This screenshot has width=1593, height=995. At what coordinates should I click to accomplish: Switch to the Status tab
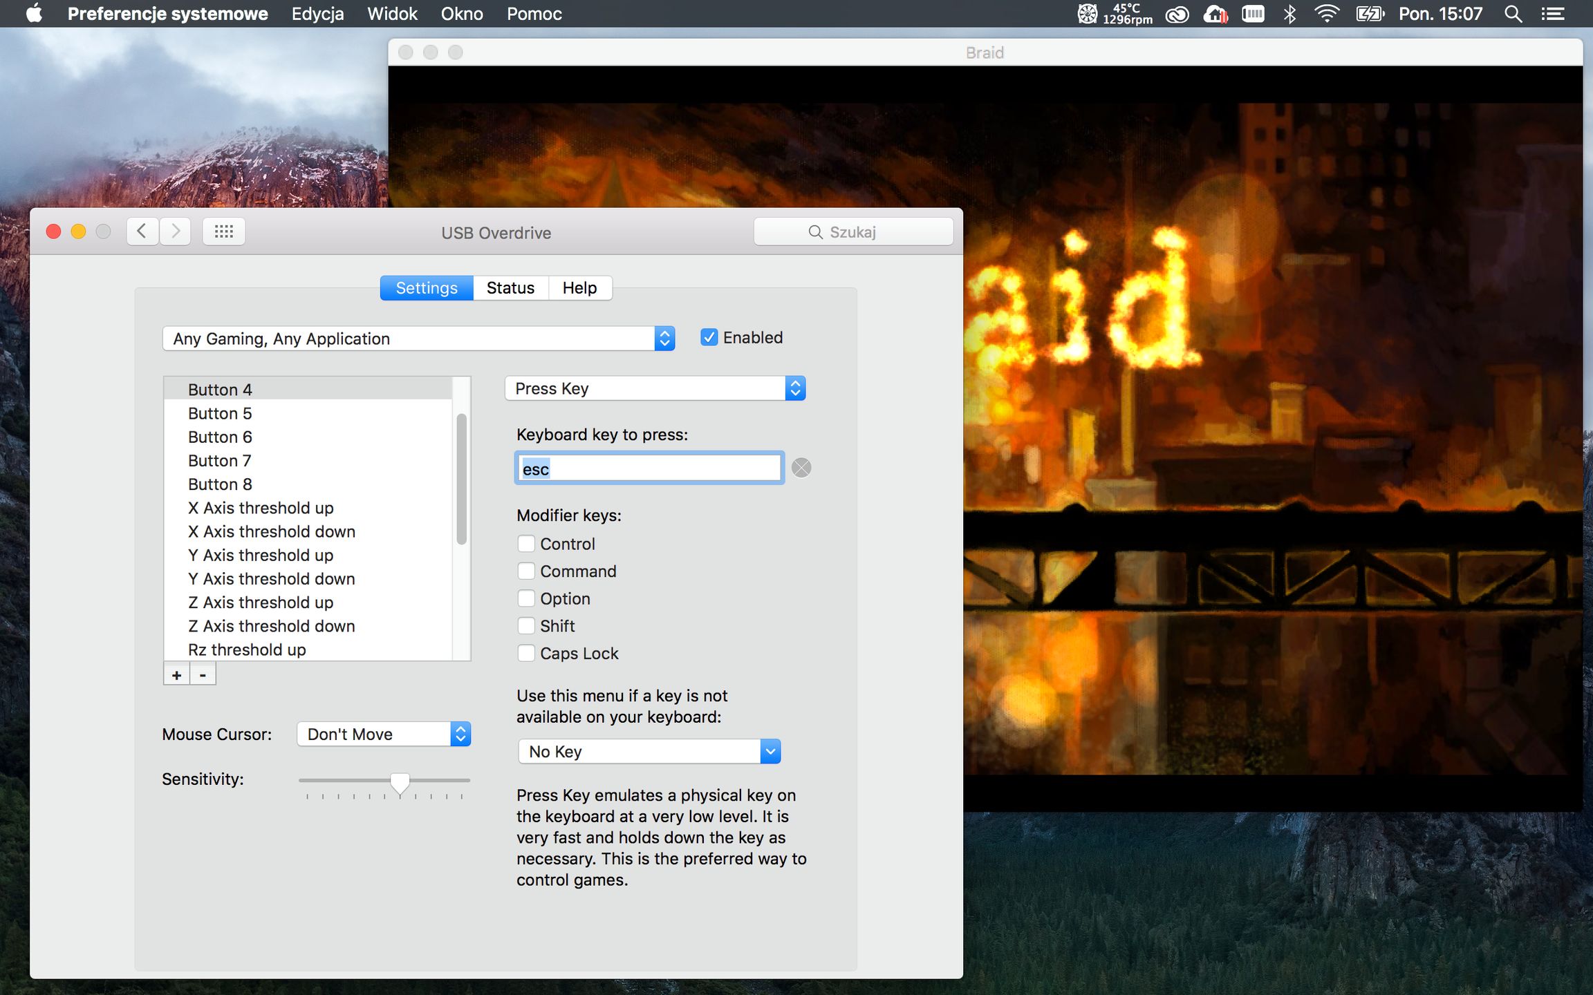510,288
